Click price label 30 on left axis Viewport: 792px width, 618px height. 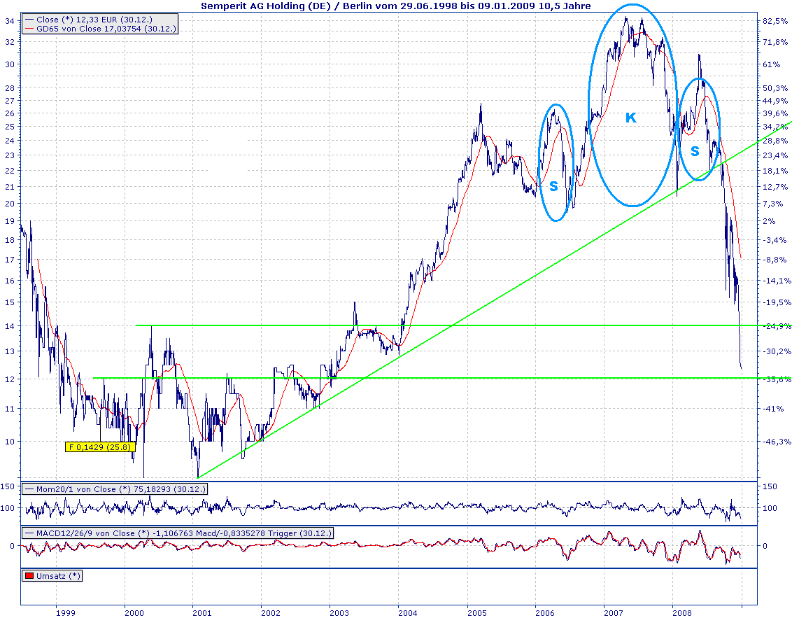tap(10, 64)
